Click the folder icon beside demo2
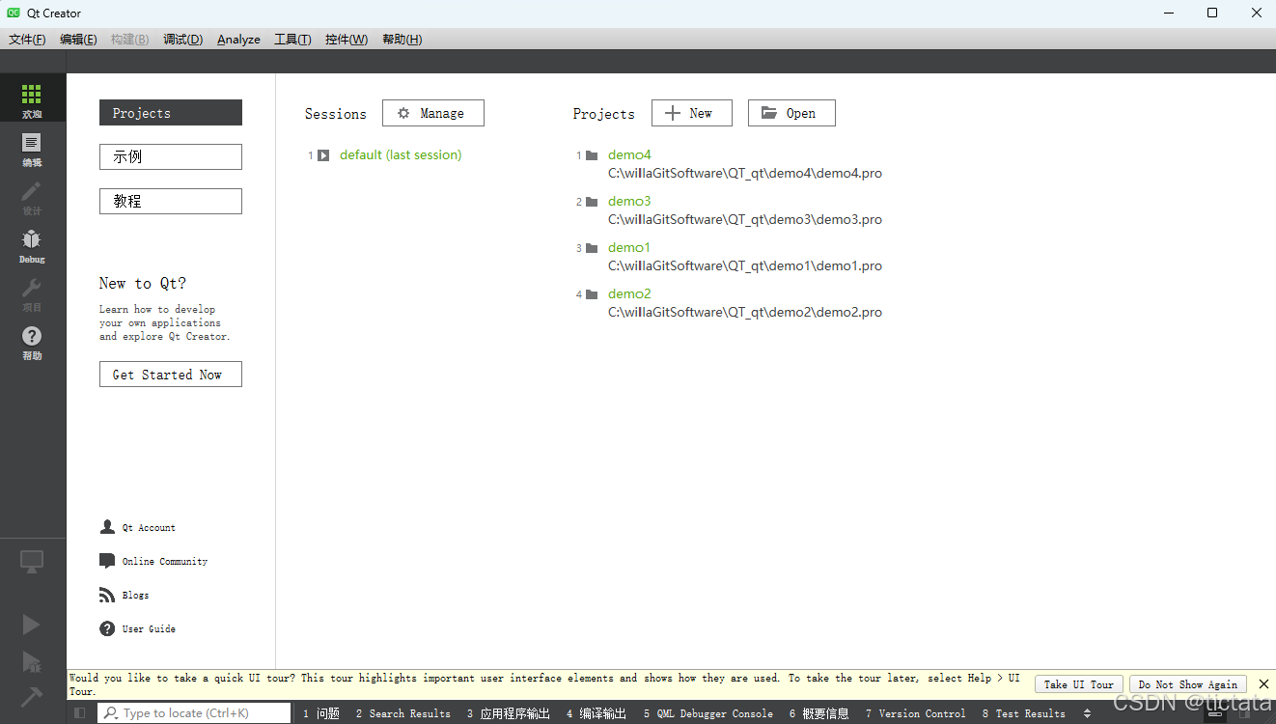This screenshot has width=1276, height=724. click(x=592, y=294)
